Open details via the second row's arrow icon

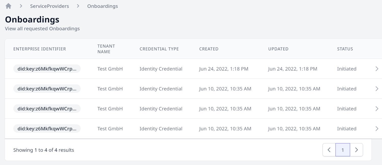coord(377,89)
